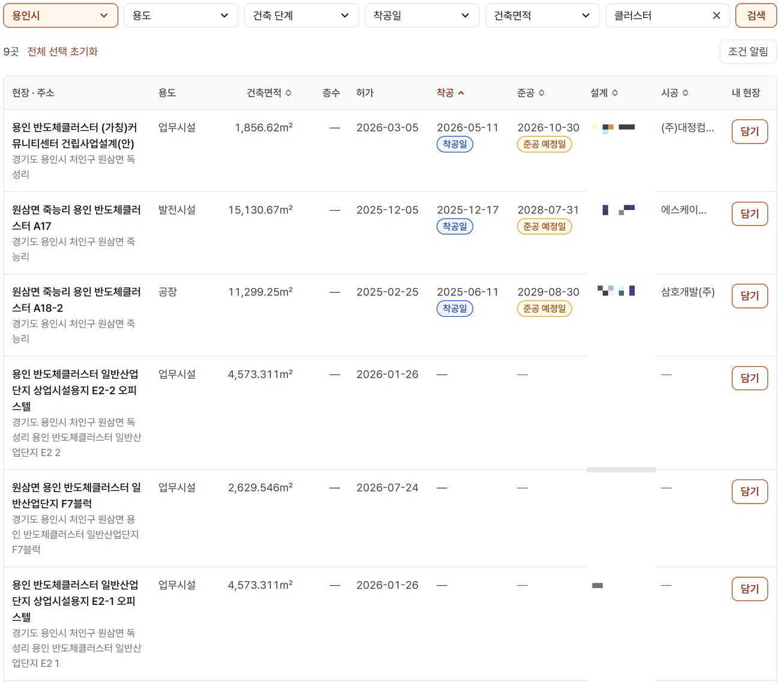Select contractor 에스케이... cell
The height and width of the screenshot is (683, 780).
tap(684, 210)
